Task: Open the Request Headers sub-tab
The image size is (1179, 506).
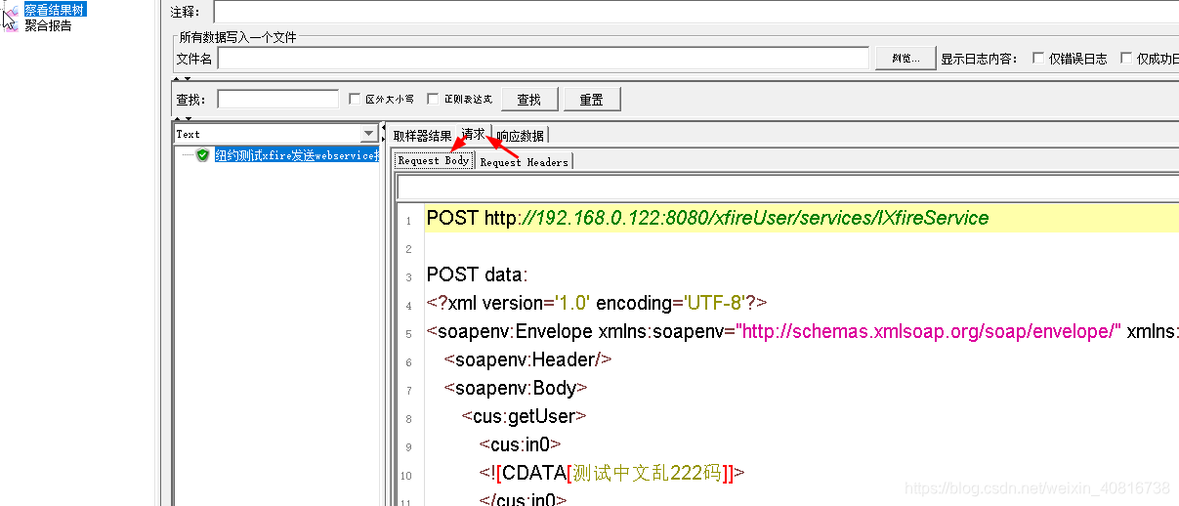Action: pos(524,162)
